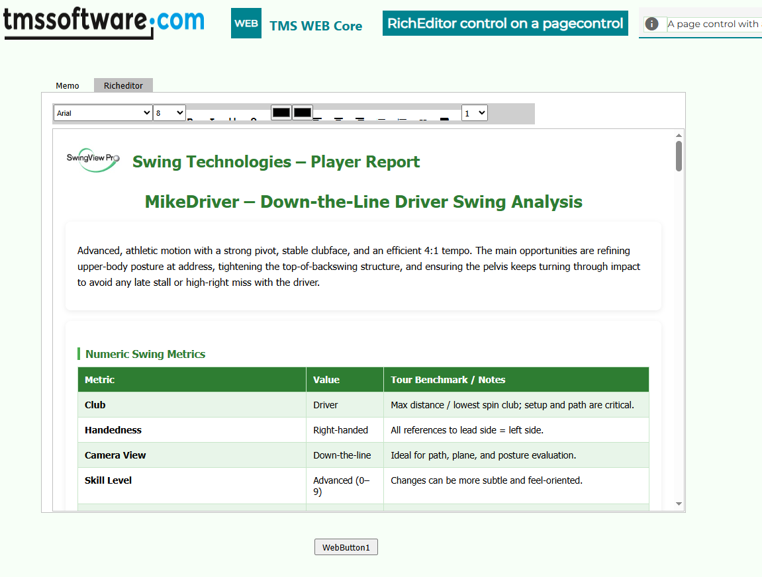Open the first black color picker swatch
This screenshot has height=577, width=762.
click(281, 112)
